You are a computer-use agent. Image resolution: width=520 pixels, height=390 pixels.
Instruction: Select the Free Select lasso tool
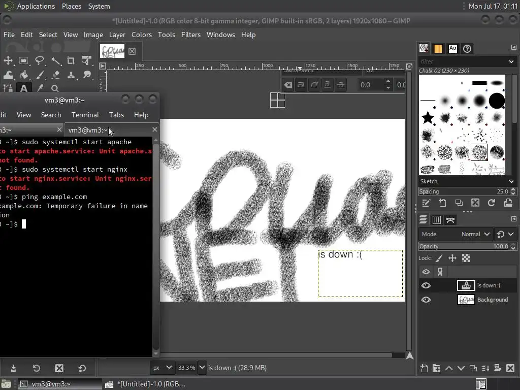coord(40,61)
